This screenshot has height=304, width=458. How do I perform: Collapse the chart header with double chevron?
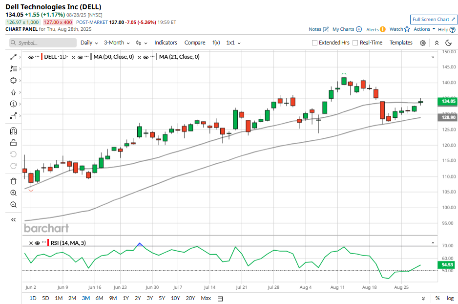437,43
